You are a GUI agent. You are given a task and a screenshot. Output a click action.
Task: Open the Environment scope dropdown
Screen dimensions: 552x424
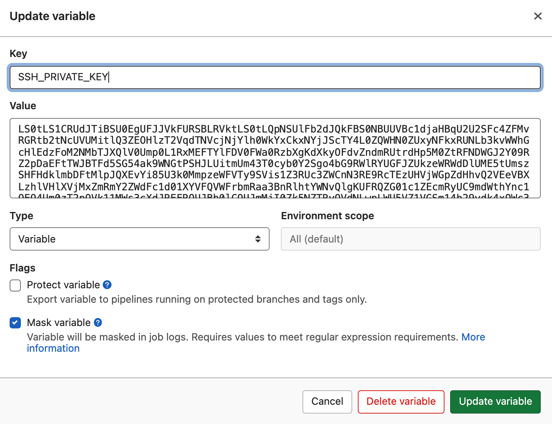(x=410, y=239)
